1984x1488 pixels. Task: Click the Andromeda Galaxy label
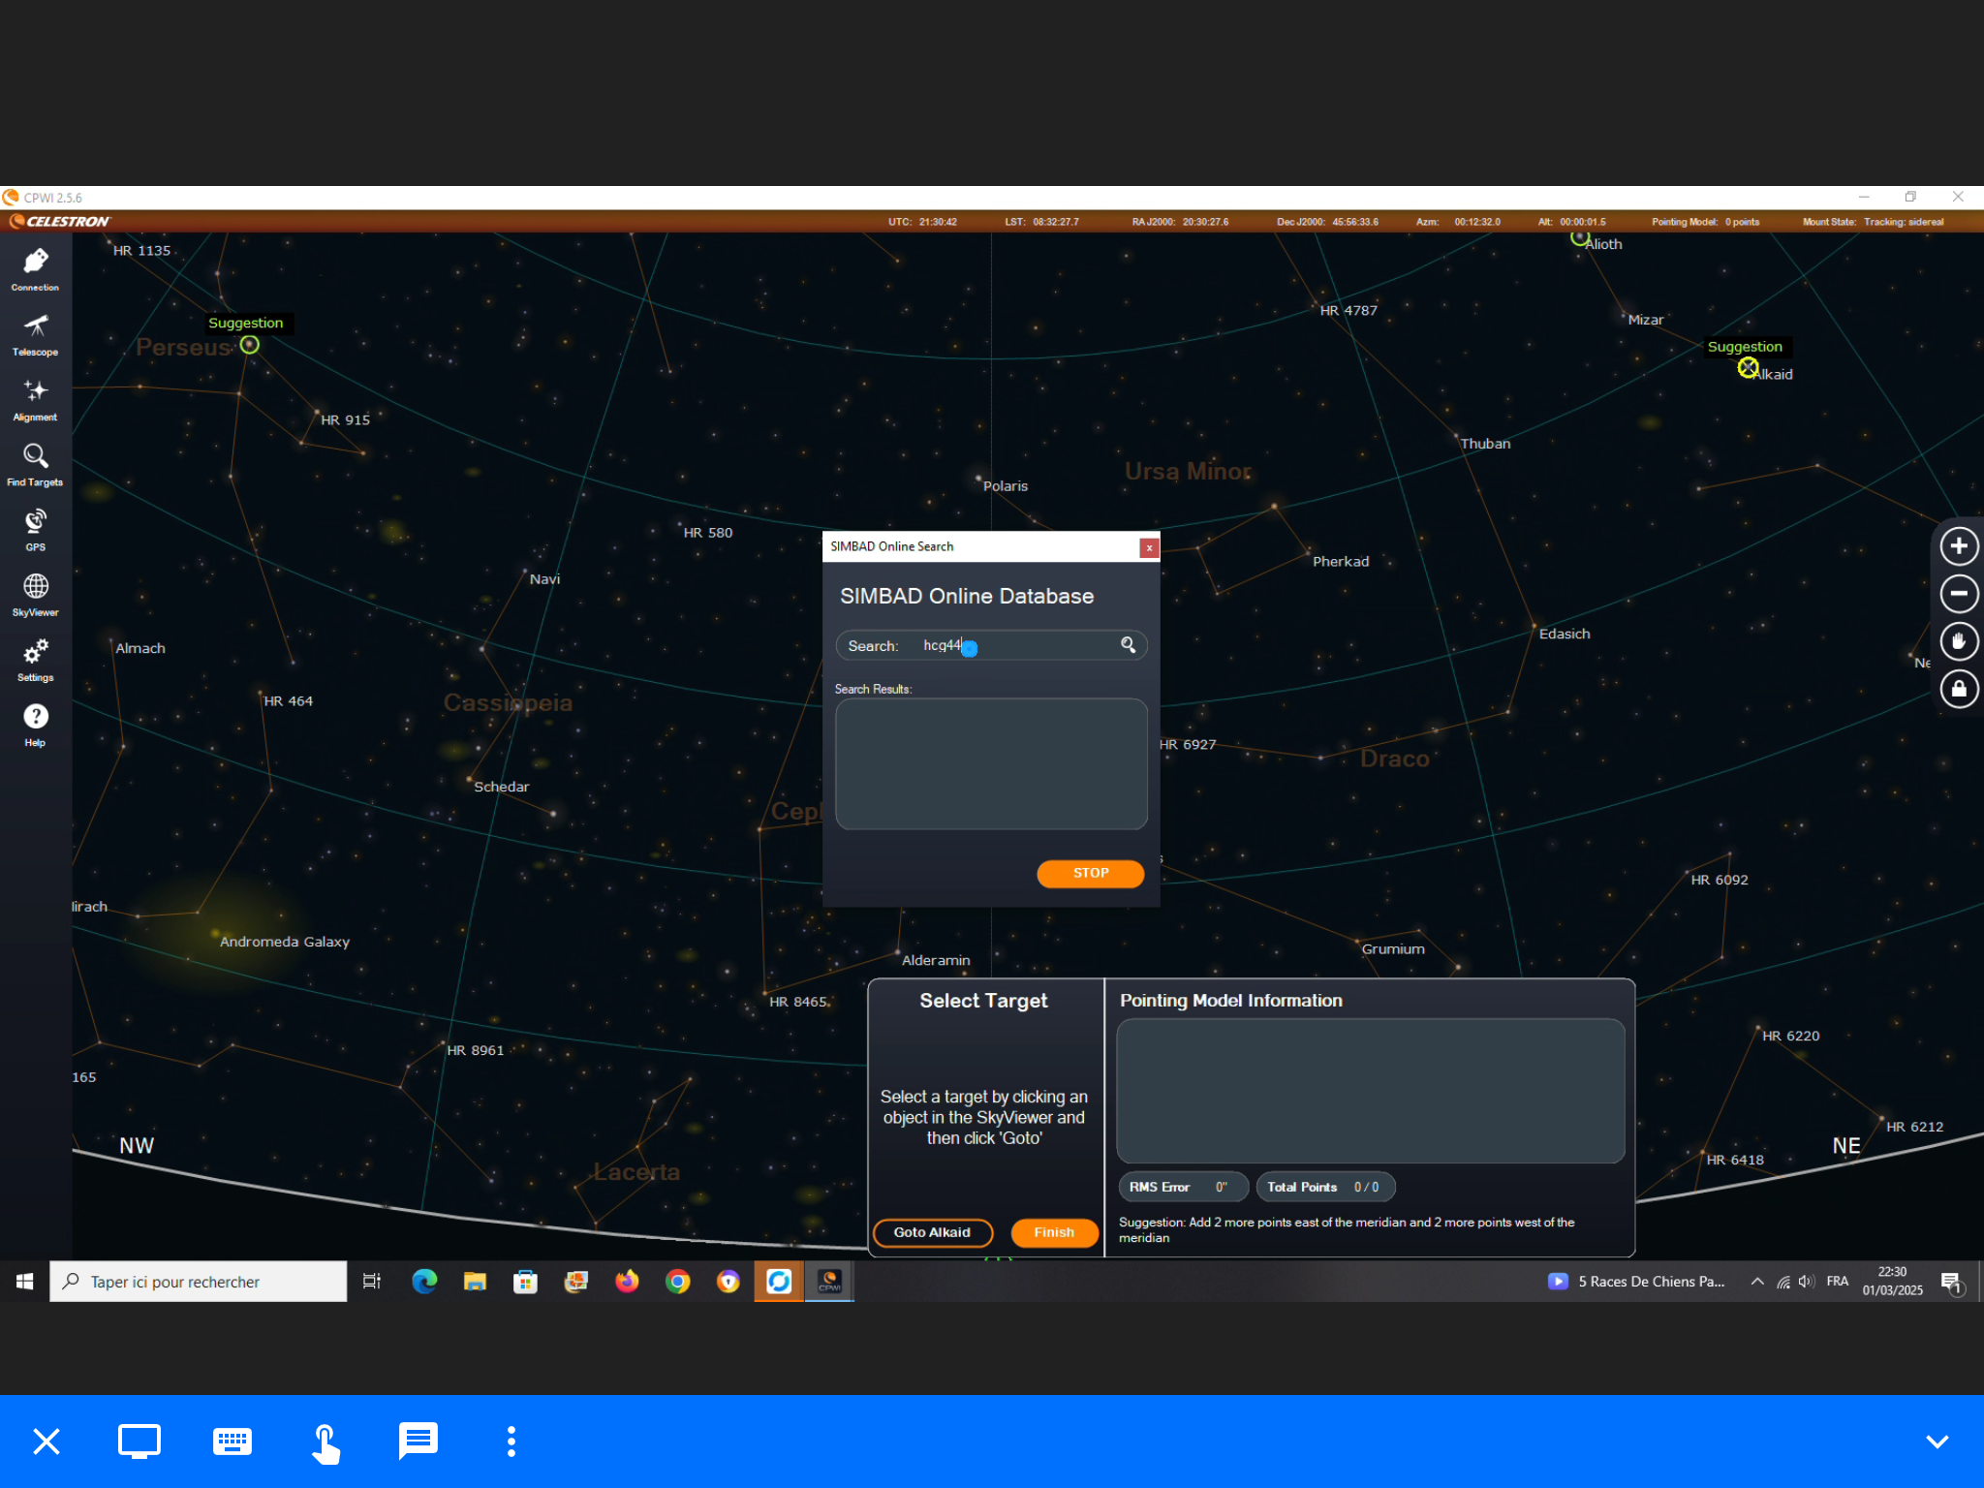click(x=285, y=942)
